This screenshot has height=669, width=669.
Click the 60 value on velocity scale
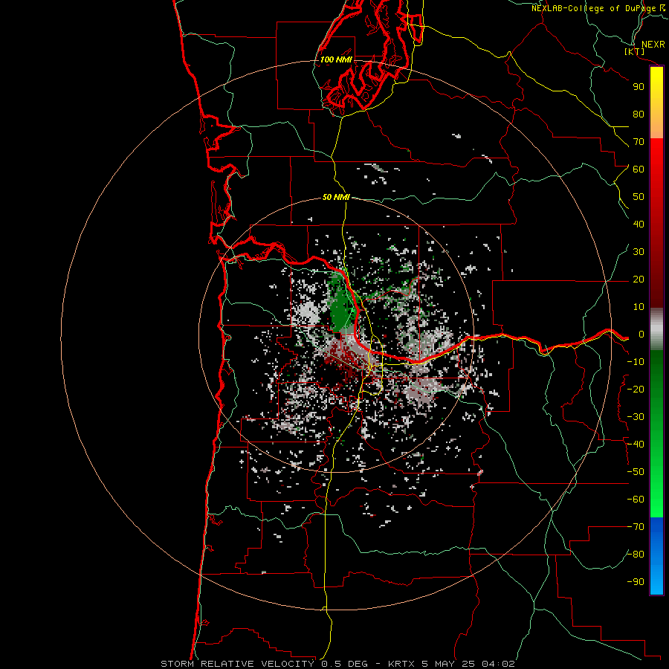click(639, 169)
